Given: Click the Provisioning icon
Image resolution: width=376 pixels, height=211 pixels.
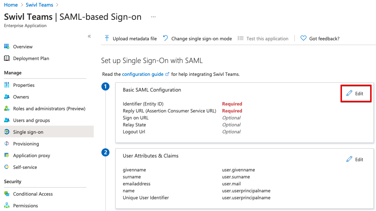Looking at the screenshot, I should tap(7, 144).
